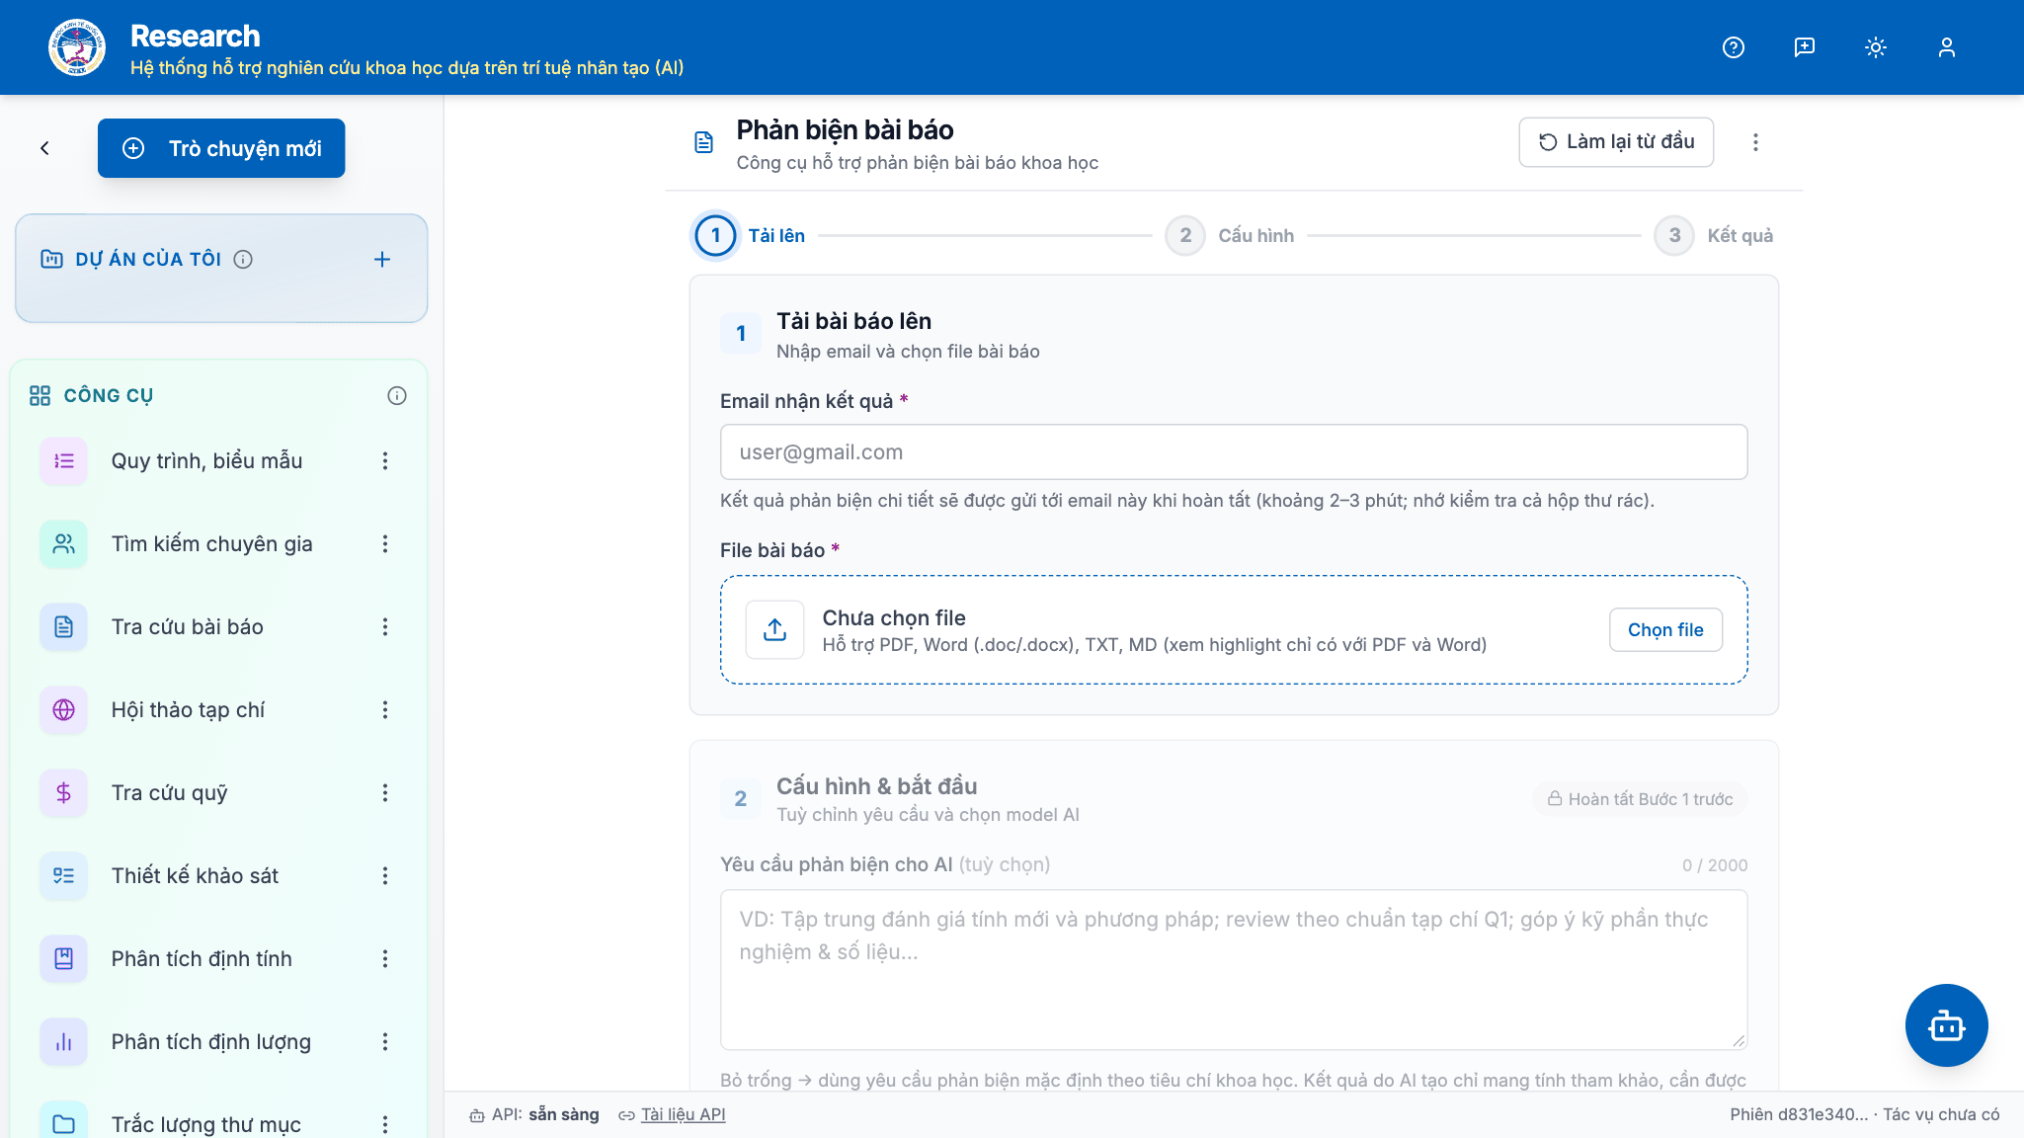
Task: Click Làm lại từ đầu button
Action: coord(1616,142)
